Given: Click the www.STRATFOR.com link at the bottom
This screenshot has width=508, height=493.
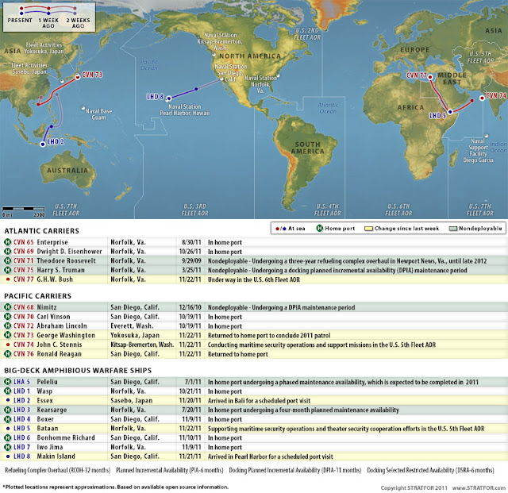Looking at the screenshot, I should pyautogui.click(x=479, y=487).
